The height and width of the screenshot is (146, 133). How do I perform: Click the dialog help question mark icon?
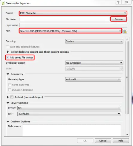(x=118, y=2)
